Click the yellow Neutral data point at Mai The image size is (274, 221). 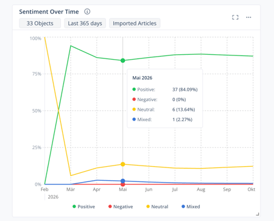[123, 164]
